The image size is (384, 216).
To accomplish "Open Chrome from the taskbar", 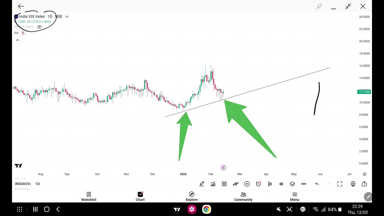I will tap(206, 209).
